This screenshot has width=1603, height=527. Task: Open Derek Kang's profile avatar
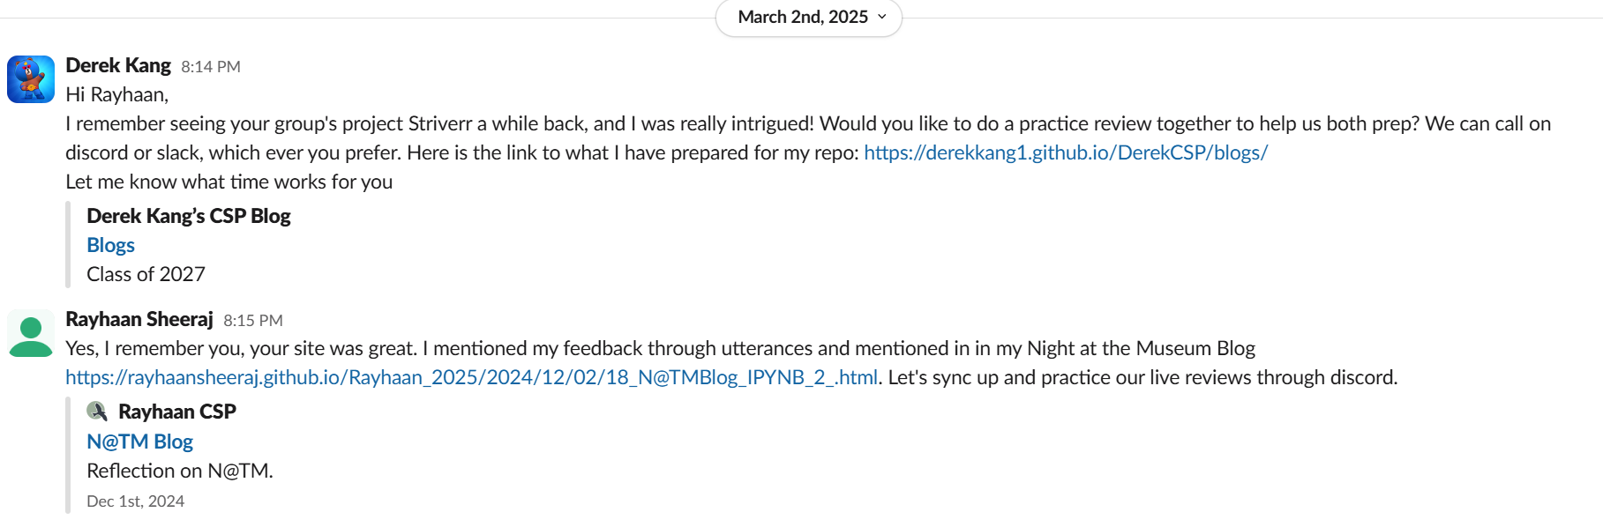(31, 79)
